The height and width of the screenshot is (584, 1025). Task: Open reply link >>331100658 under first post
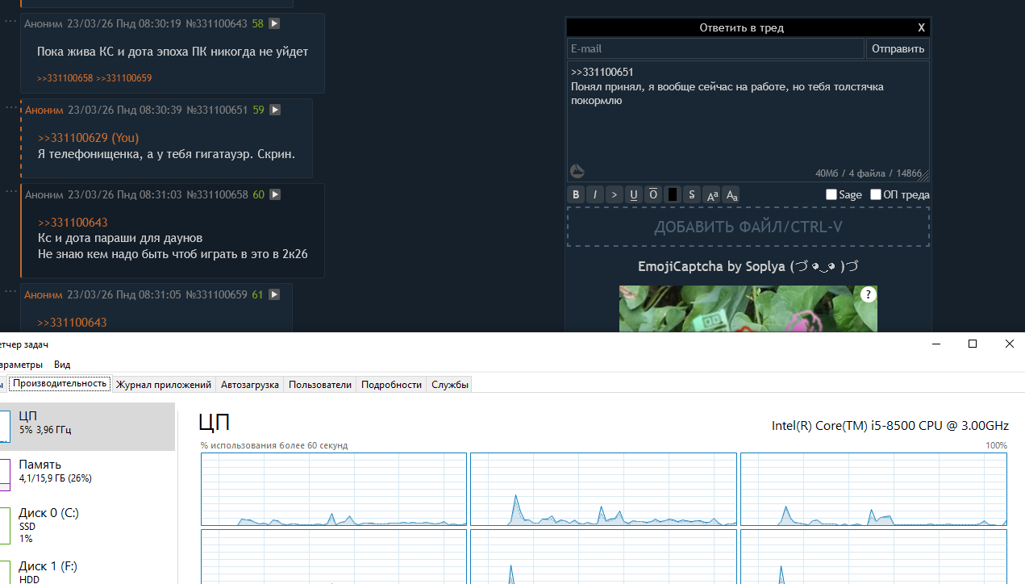(x=65, y=78)
